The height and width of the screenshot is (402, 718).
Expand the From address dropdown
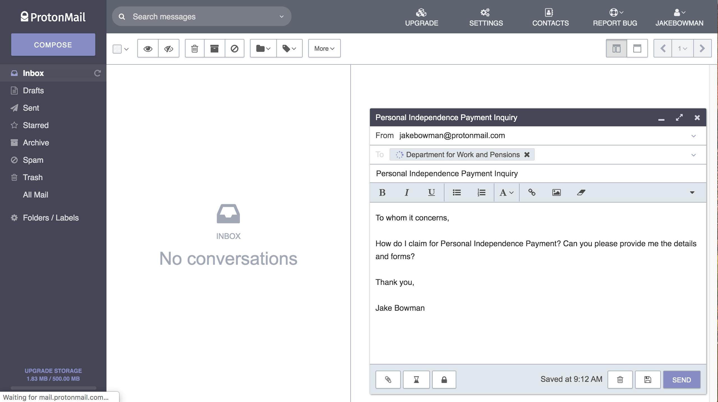[x=693, y=136]
